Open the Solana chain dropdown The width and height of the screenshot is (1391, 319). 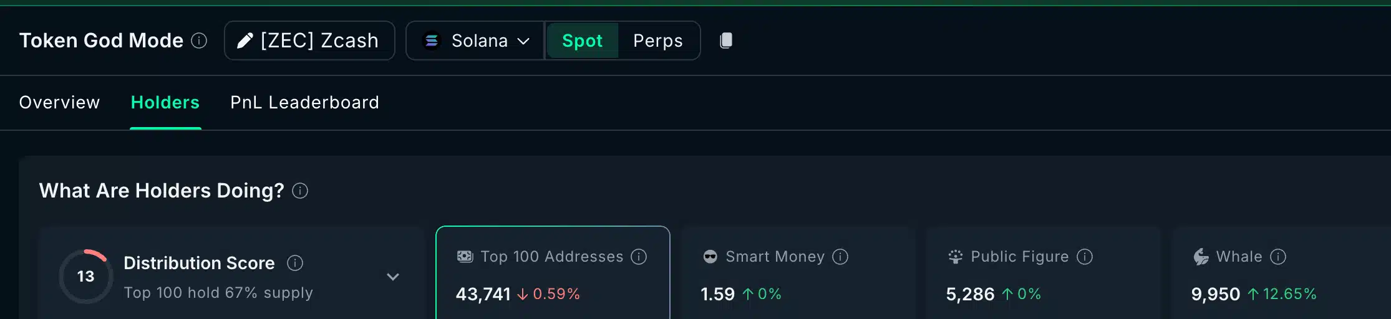(x=476, y=40)
